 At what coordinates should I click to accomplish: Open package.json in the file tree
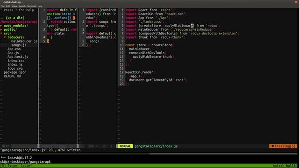click(15, 72)
